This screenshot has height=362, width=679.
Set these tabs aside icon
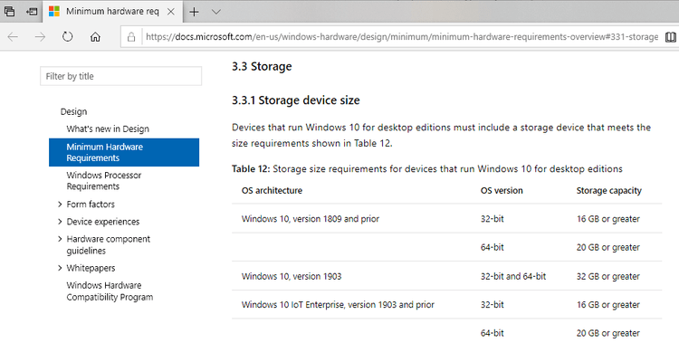tap(32, 12)
